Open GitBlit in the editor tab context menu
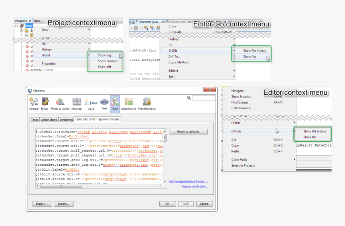Screen dimensions: 345x226 click(x=198, y=51)
